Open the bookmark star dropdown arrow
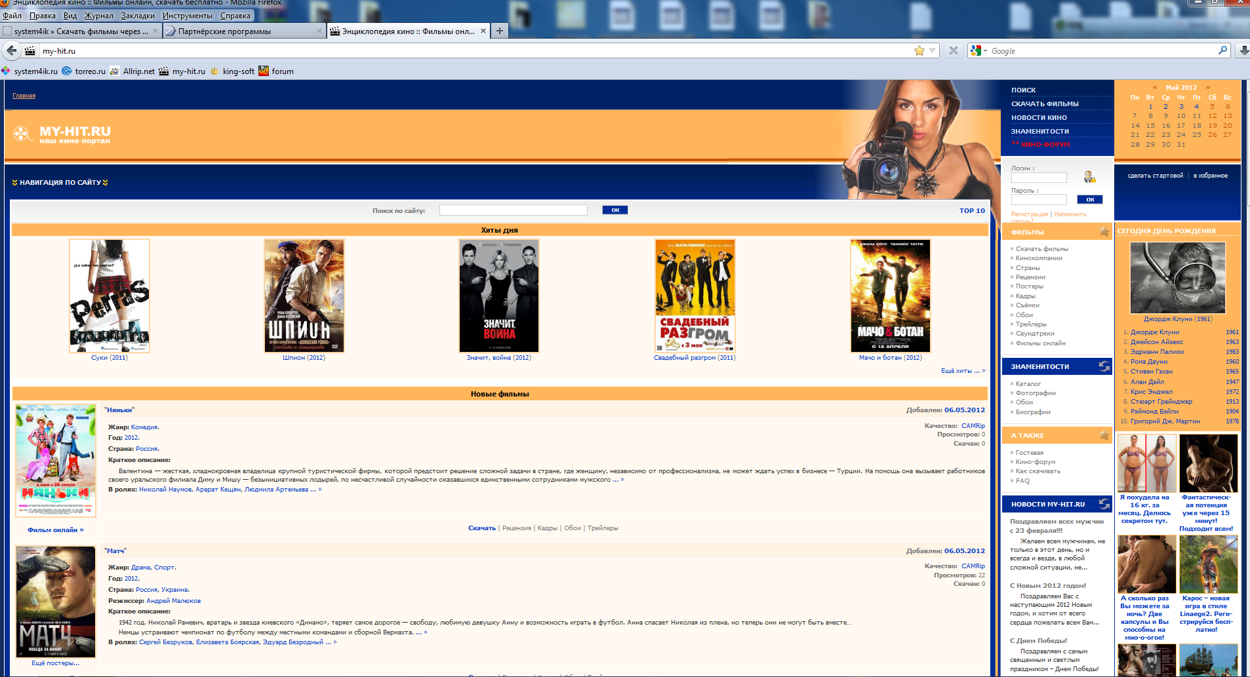Screen dimensions: 1250x677 pyautogui.click(x=932, y=50)
